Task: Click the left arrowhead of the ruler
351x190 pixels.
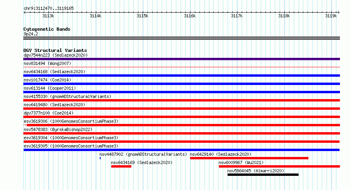Action: (x=24, y=13)
